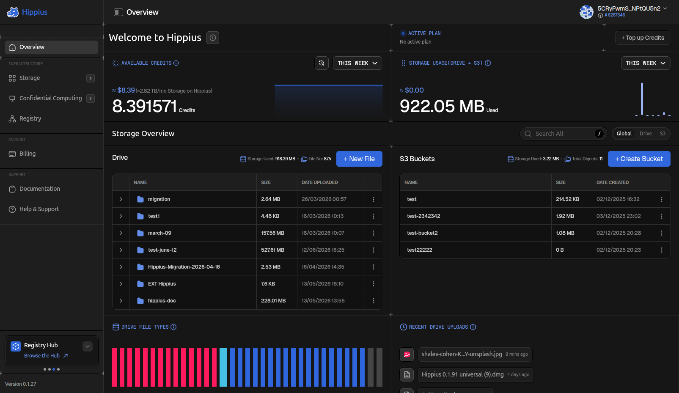The height and width of the screenshot is (393, 679).
Task: Show Drive File Types info icon
Action: point(173,327)
